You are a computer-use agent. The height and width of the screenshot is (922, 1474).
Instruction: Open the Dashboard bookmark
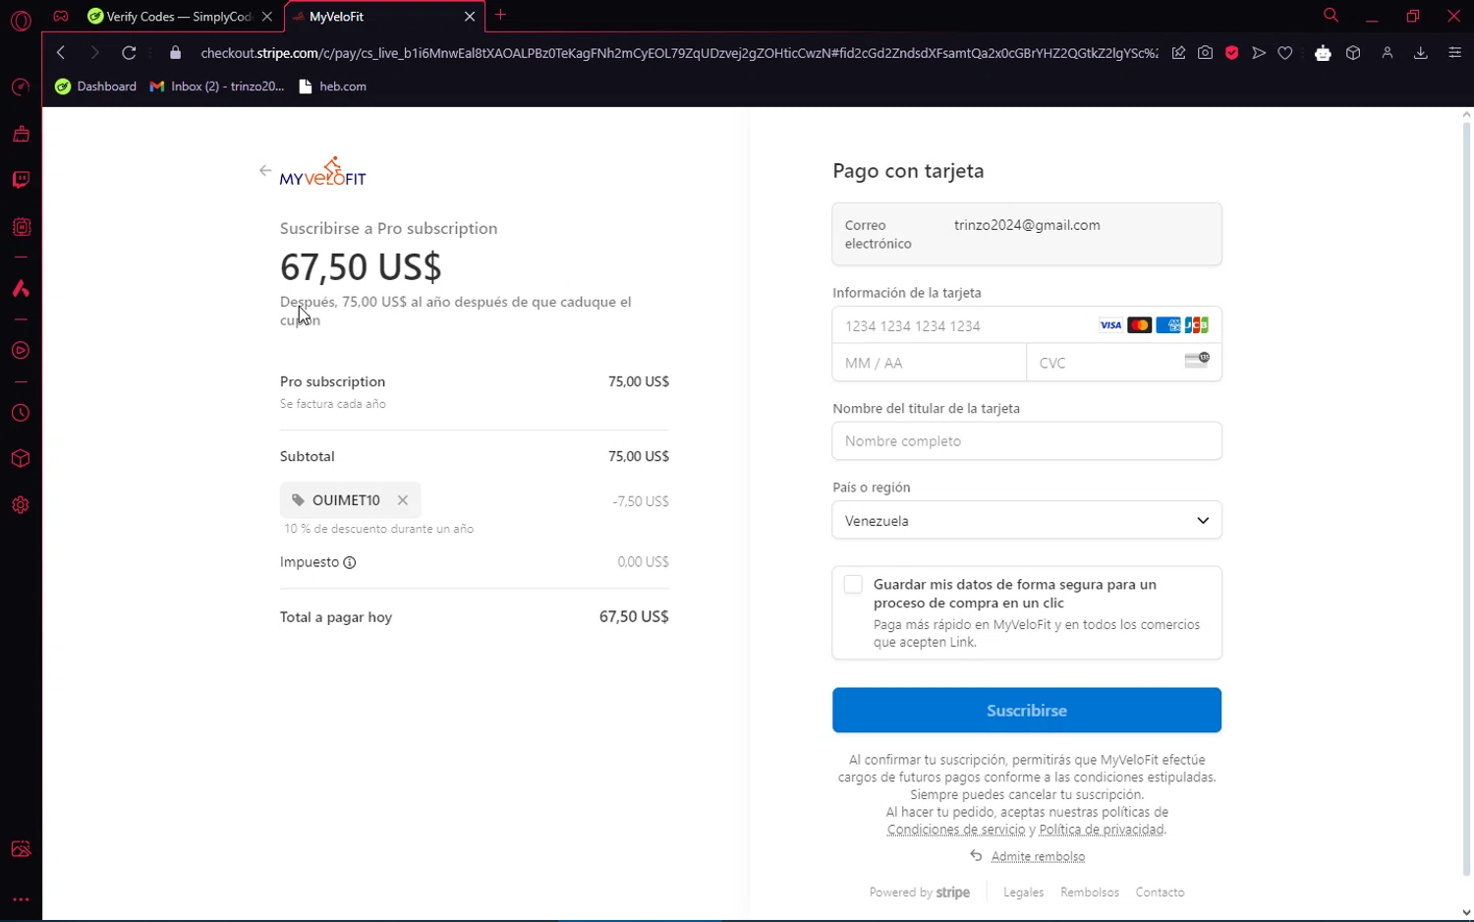tap(95, 86)
